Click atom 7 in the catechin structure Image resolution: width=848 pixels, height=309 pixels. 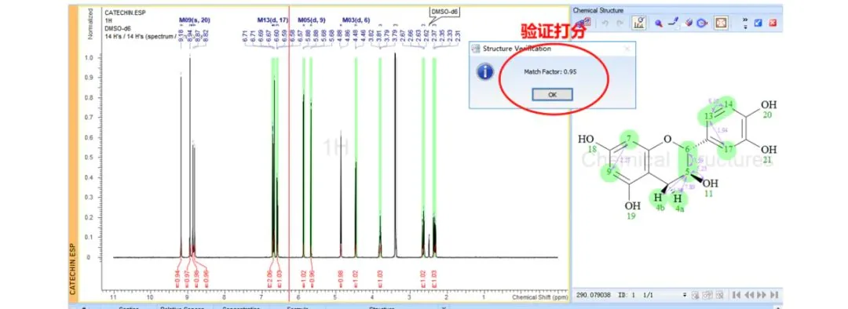point(629,138)
